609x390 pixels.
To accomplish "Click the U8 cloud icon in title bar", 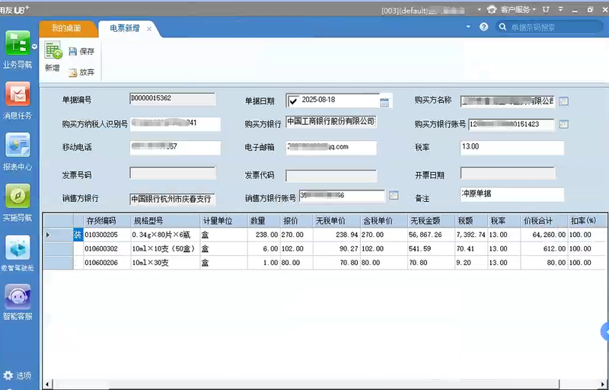I will click(546, 9).
